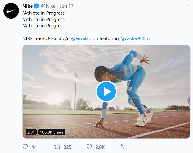Click the 105.9K views label
Image resolution: width=193 pixels, height=153 pixels.
[x=52, y=132]
